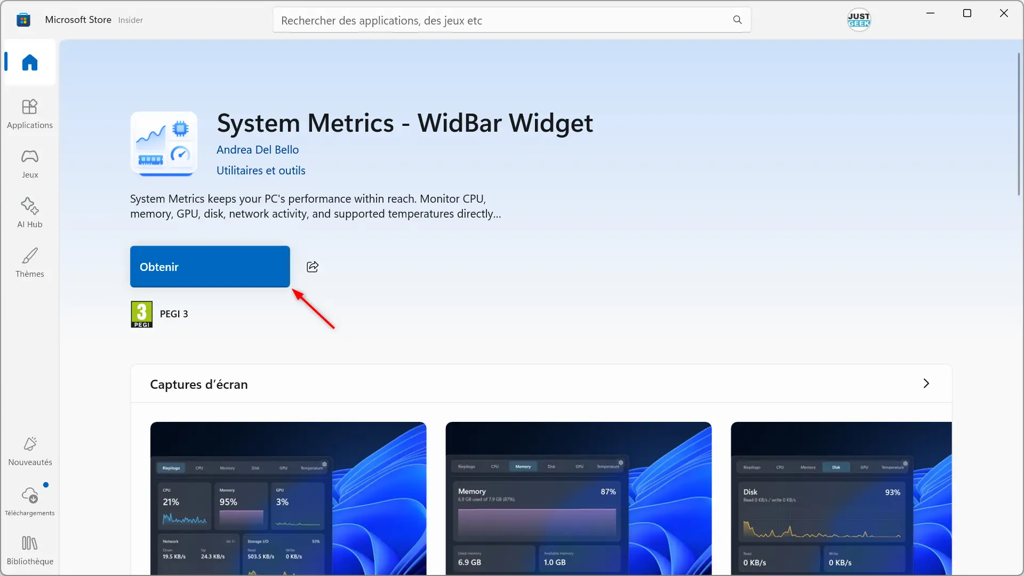This screenshot has height=576, width=1024.
Task: Expand screenshots with the chevron arrow
Action: [926, 383]
